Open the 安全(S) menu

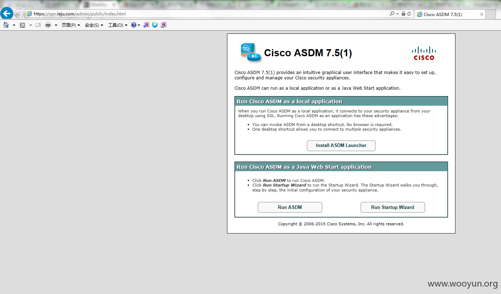pos(94,25)
